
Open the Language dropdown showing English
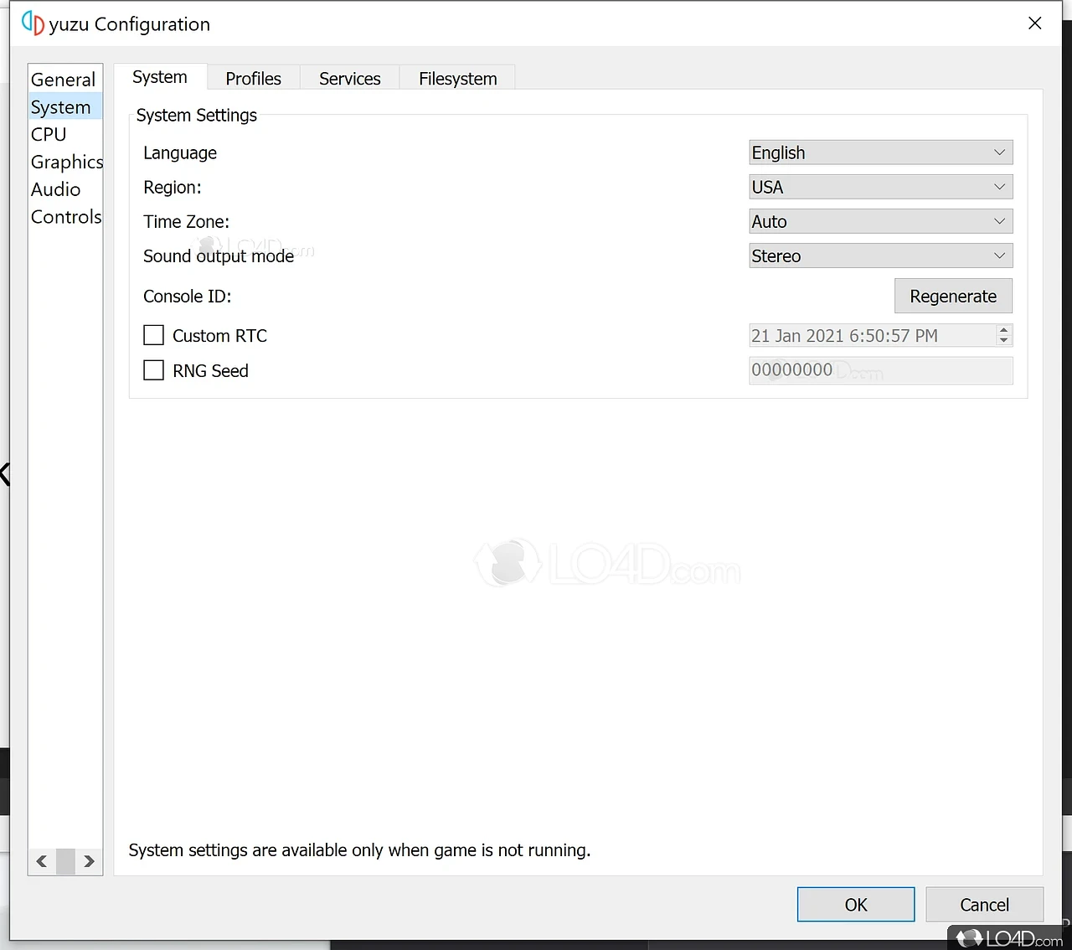[881, 152]
